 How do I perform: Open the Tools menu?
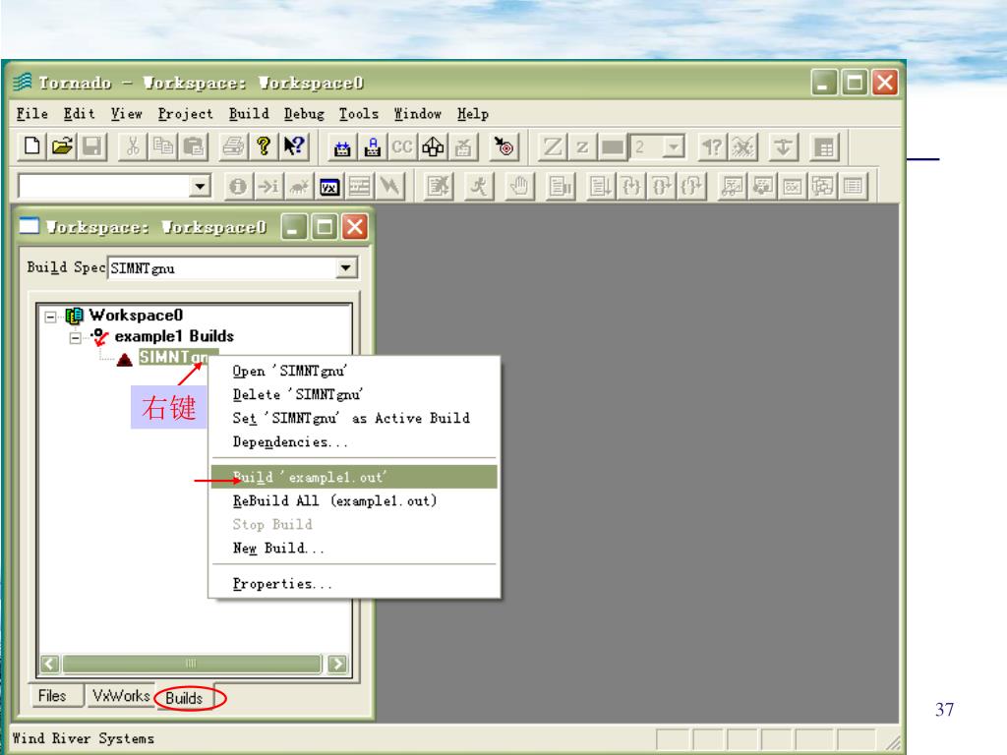tap(358, 114)
